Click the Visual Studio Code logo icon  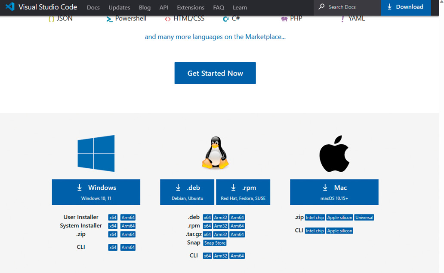pyautogui.click(x=10, y=7)
